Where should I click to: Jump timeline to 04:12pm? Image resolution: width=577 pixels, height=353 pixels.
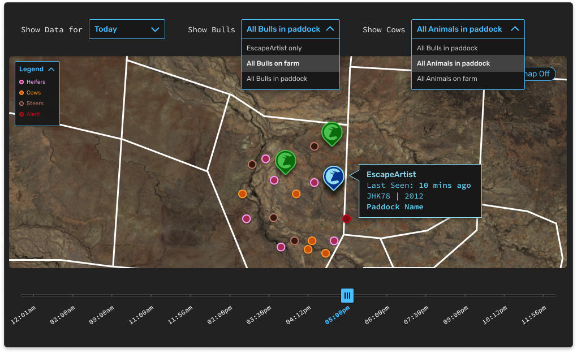click(x=299, y=315)
